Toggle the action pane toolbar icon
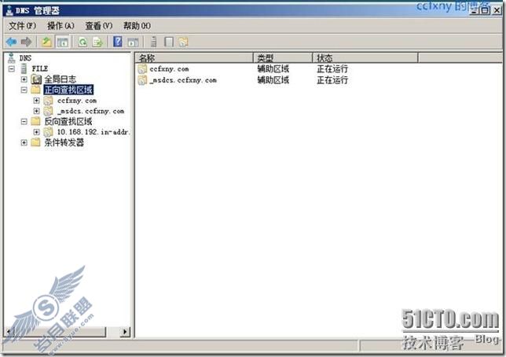The width and height of the screenshot is (506, 357). (133, 42)
